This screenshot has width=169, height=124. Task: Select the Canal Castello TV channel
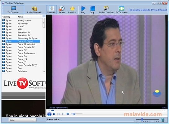click(x=23, y=47)
